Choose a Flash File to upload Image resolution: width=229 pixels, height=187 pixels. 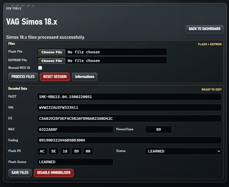tap(52, 52)
